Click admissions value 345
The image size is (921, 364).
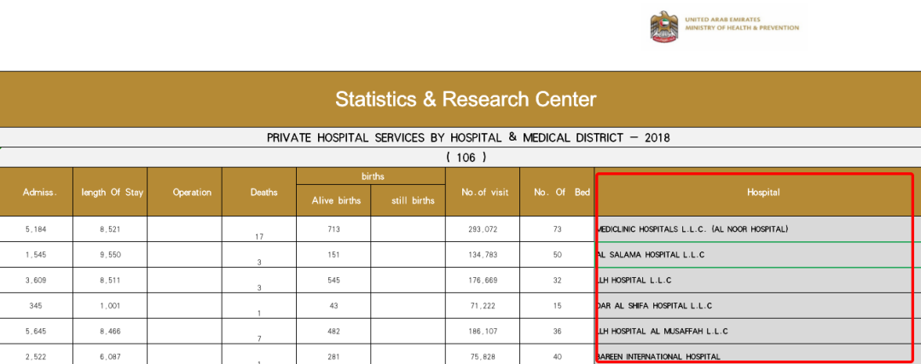click(37, 306)
